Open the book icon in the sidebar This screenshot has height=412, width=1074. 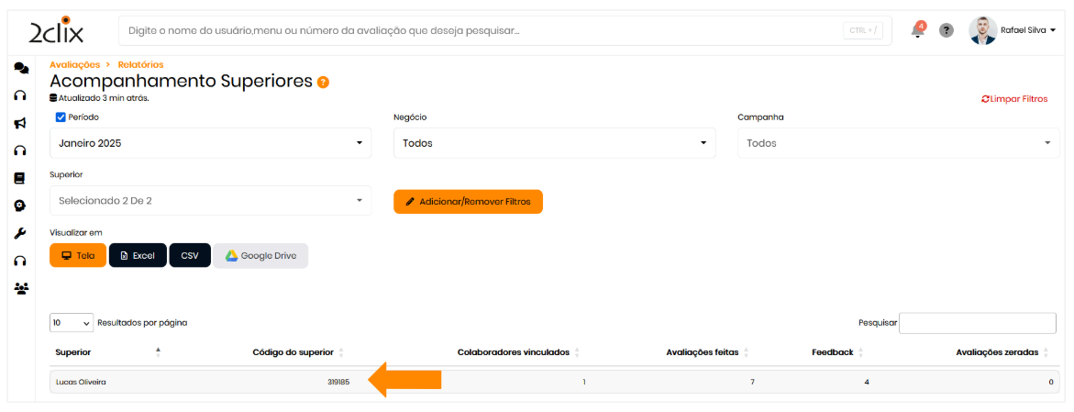(20, 178)
